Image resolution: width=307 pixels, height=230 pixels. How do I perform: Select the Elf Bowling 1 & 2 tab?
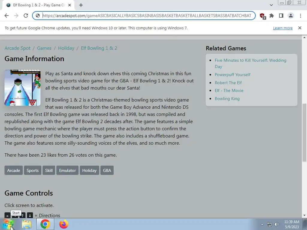point(38,5)
